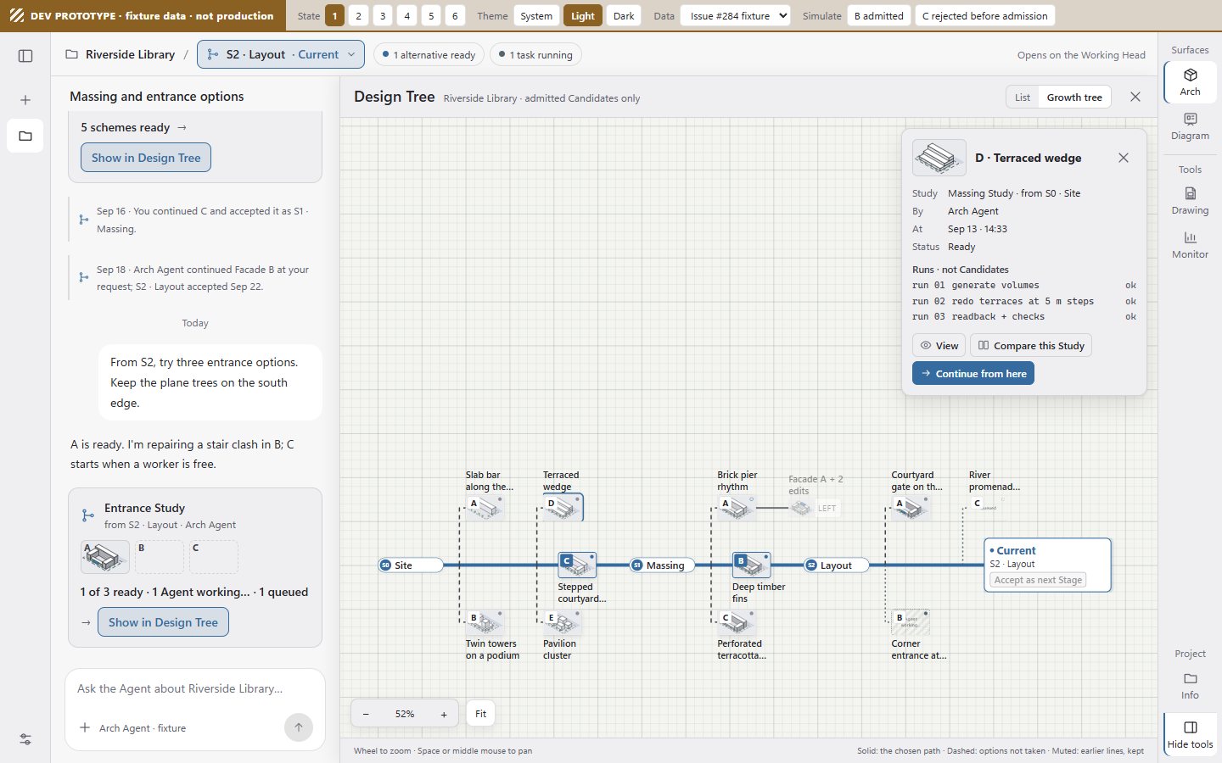This screenshot has height=763, width=1222.
Task: Select the Dark theme
Action: tap(624, 15)
